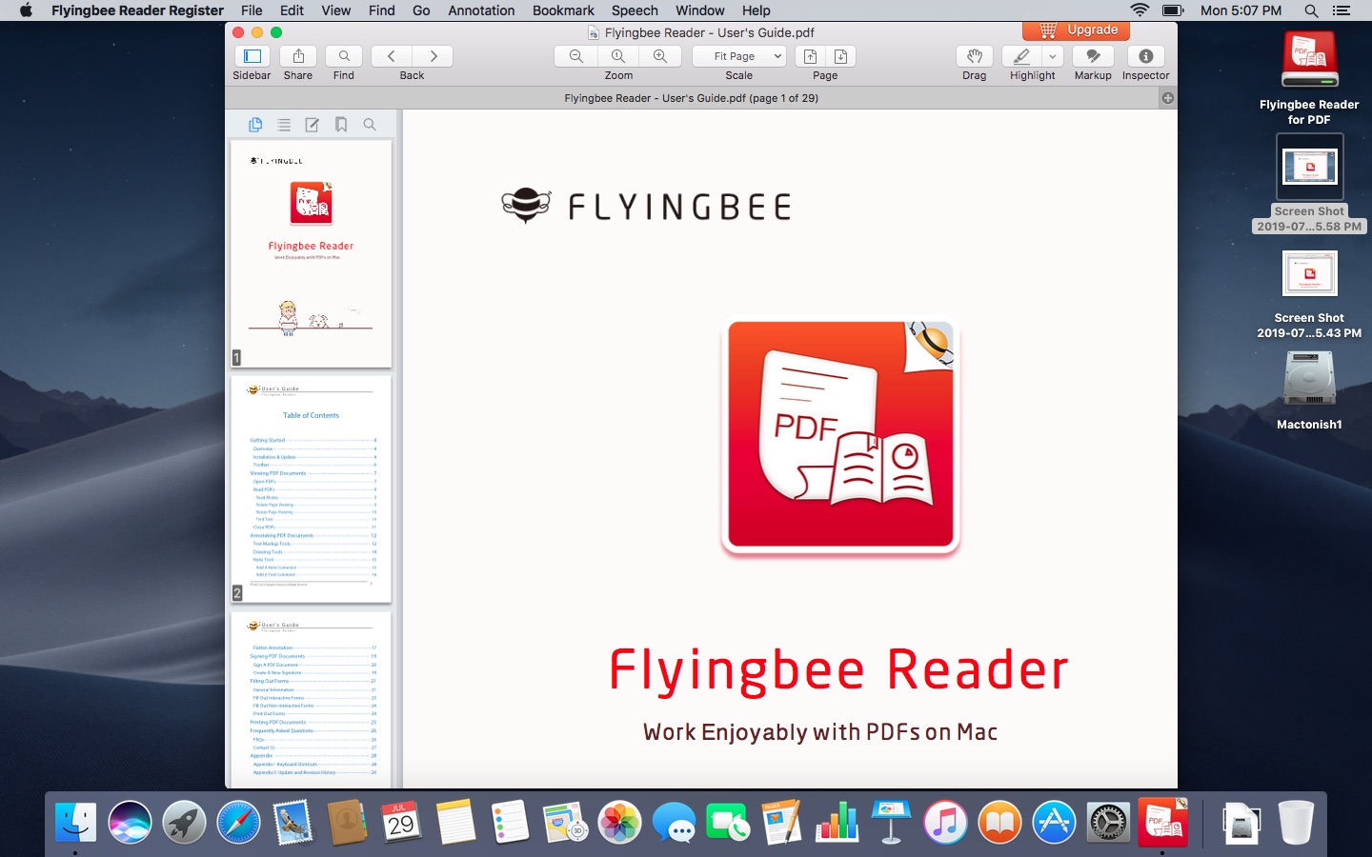Show thumbnails panel in sidebar
1372x857 pixels.
pyautogui.click(x=255, y=125)
